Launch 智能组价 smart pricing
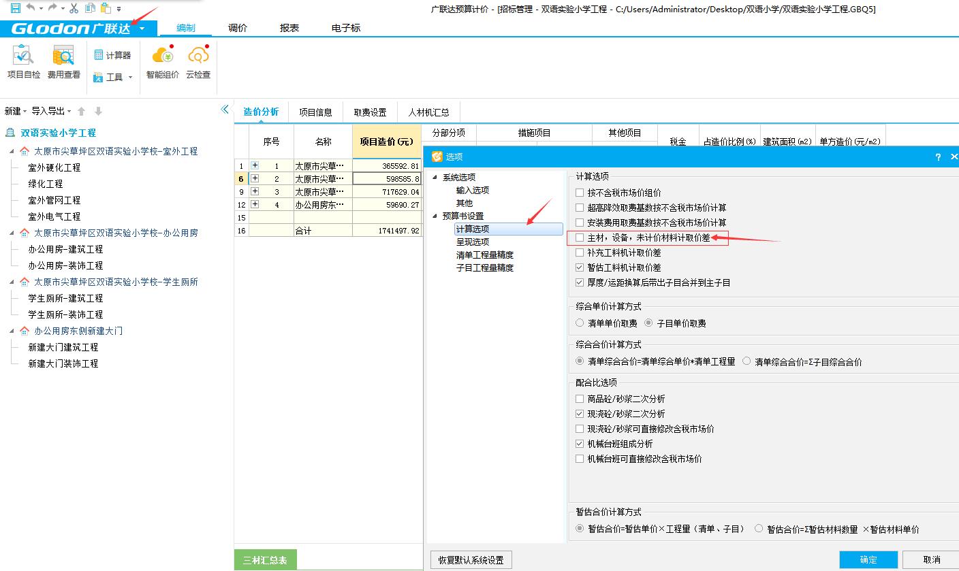 (163, 62)
